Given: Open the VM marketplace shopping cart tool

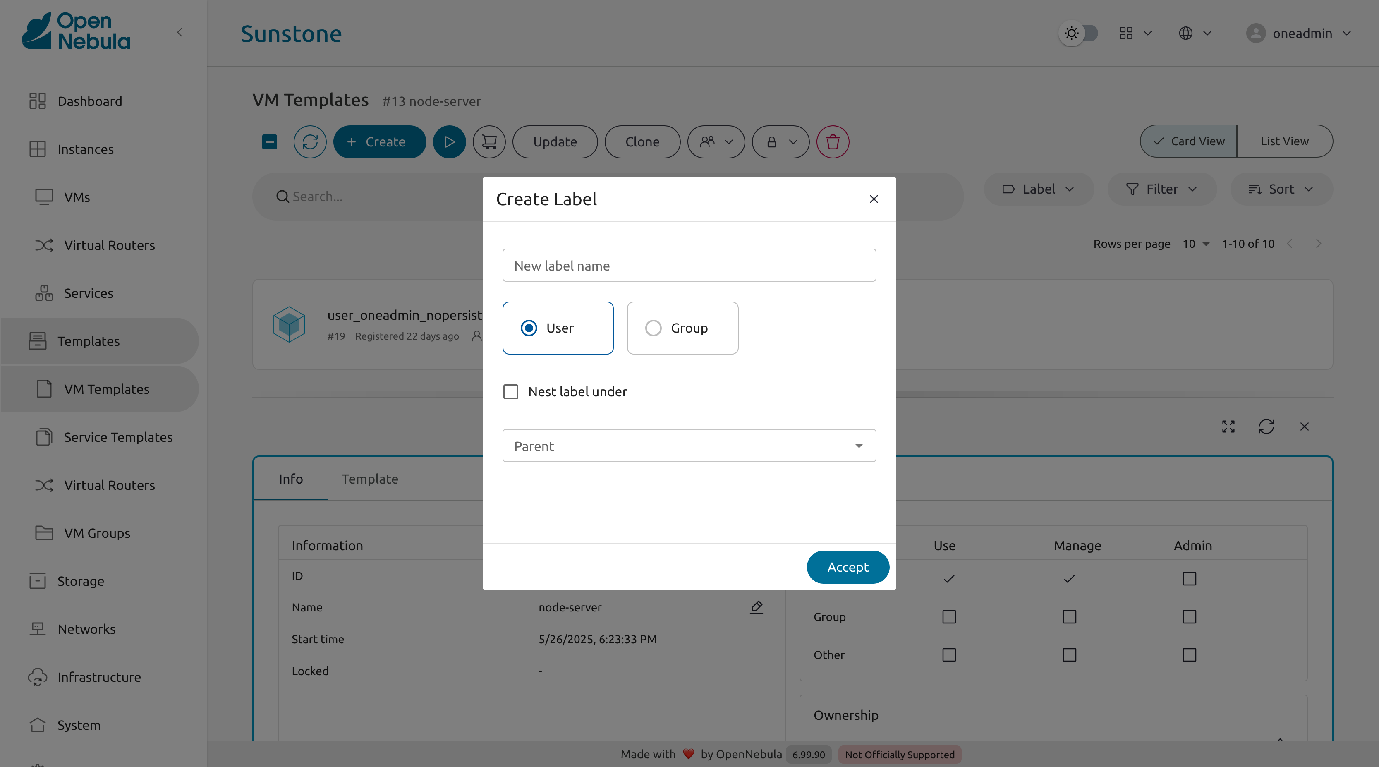Looking at the screenshot, I should 489,141.
